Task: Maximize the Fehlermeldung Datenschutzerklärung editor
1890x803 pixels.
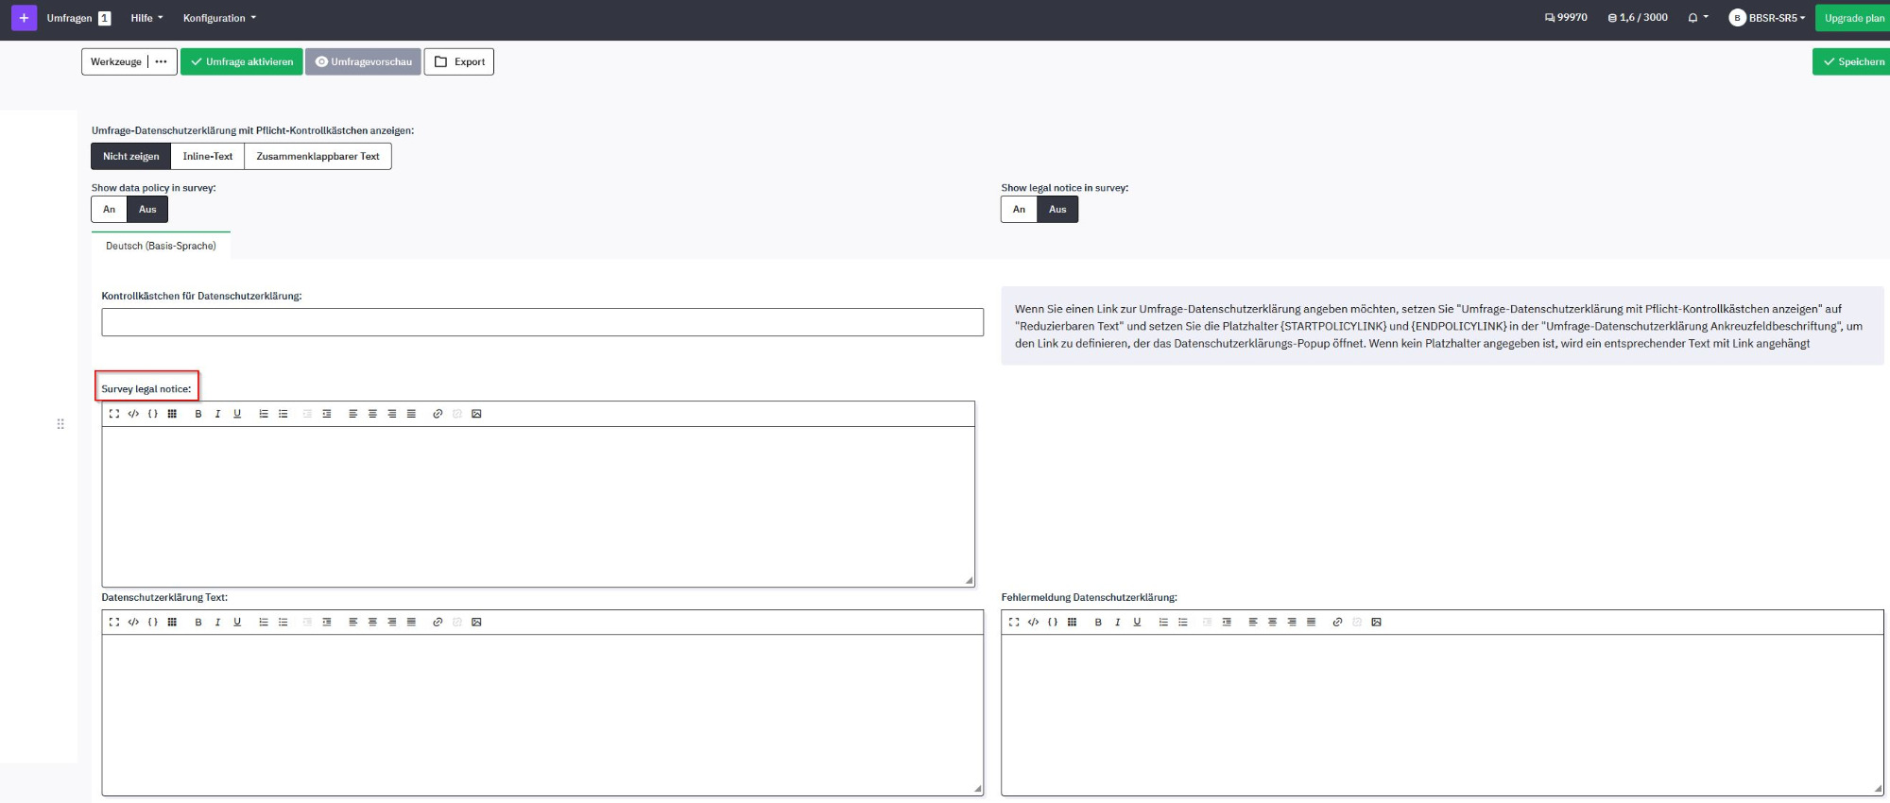Action: (x=1014, y=623)
